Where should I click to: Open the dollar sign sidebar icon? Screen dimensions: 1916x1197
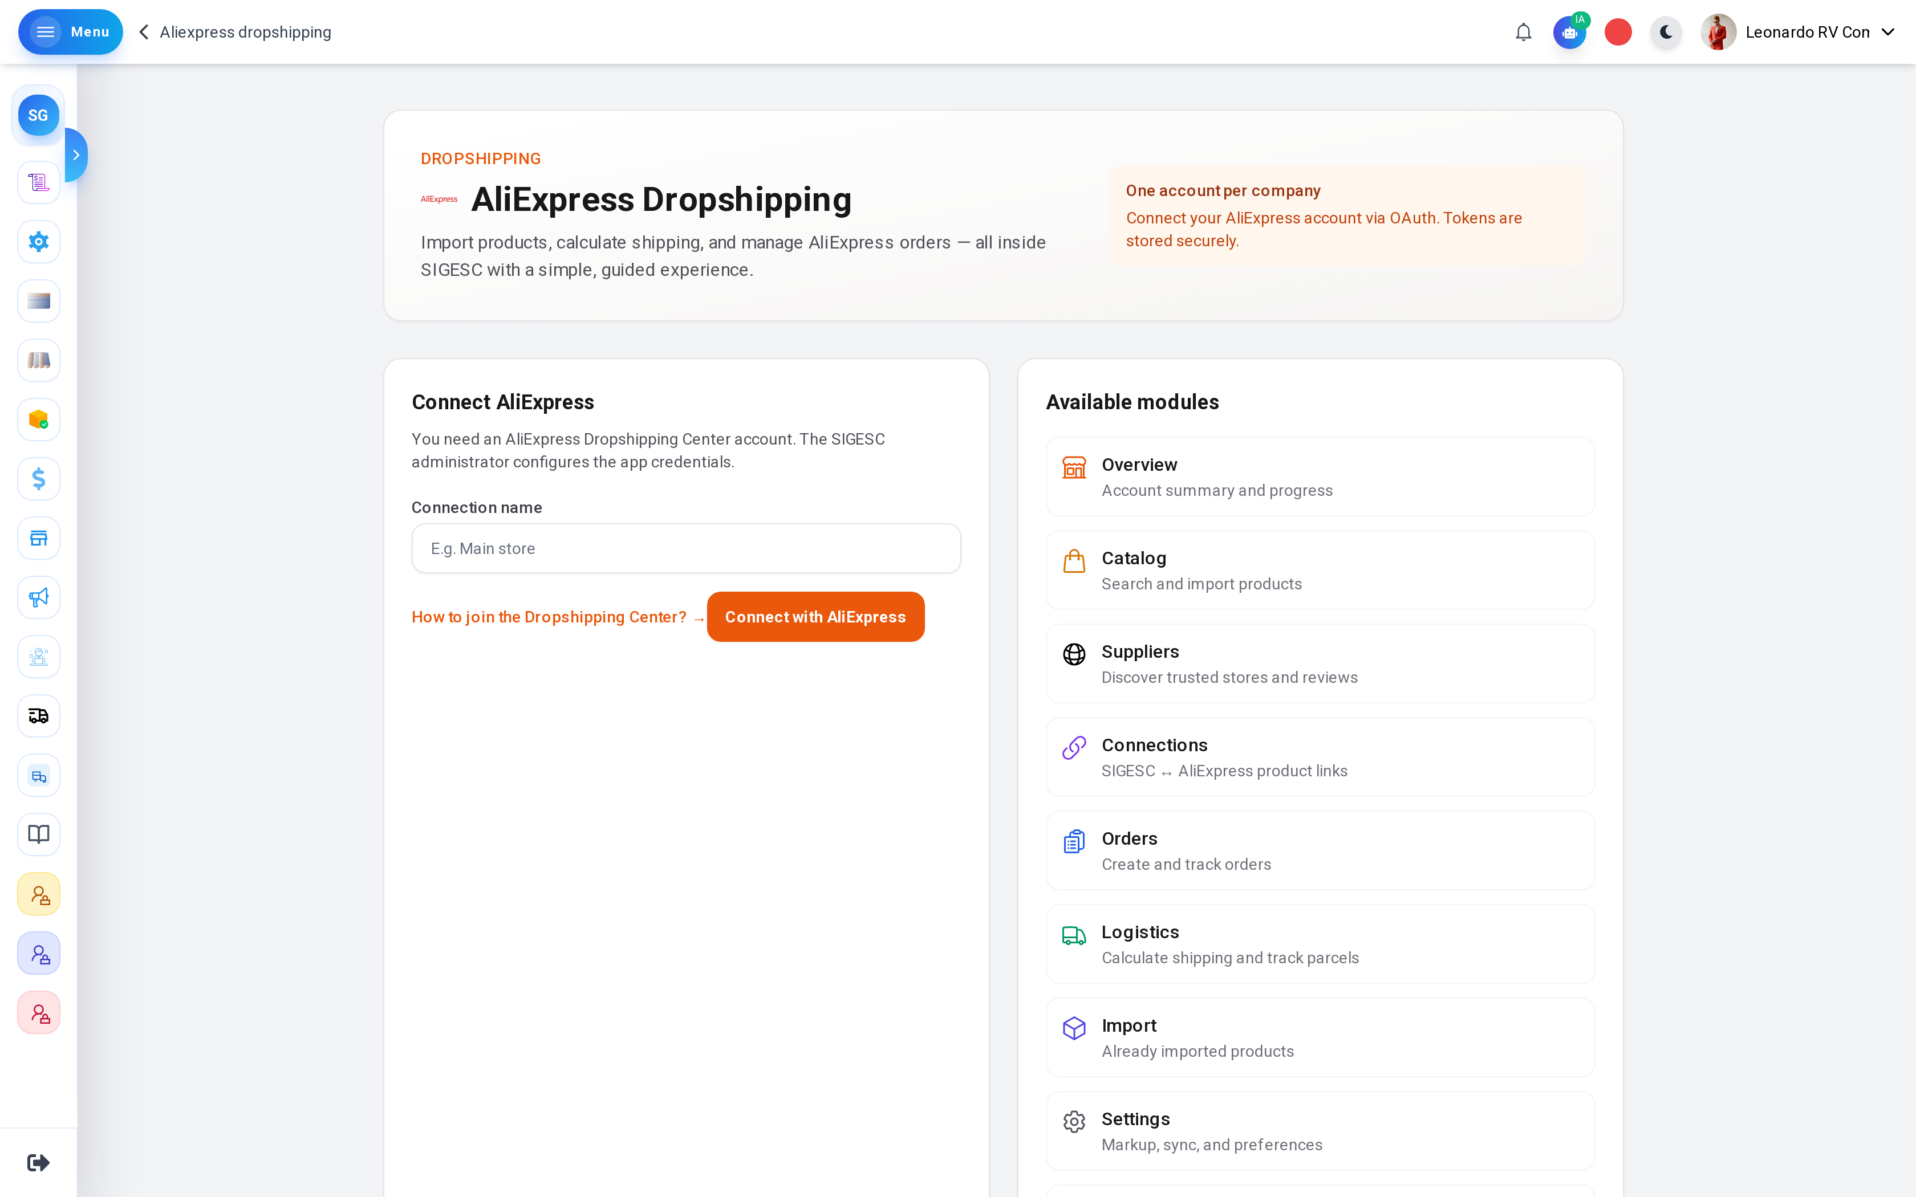[x=39, y=479]
